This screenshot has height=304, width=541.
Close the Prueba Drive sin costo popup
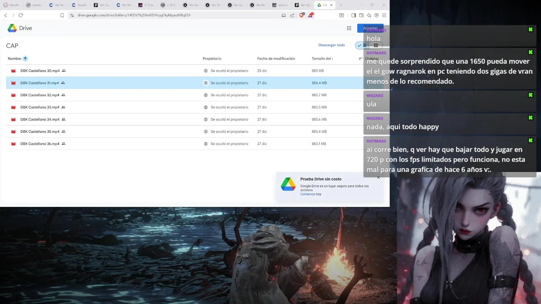378,177
